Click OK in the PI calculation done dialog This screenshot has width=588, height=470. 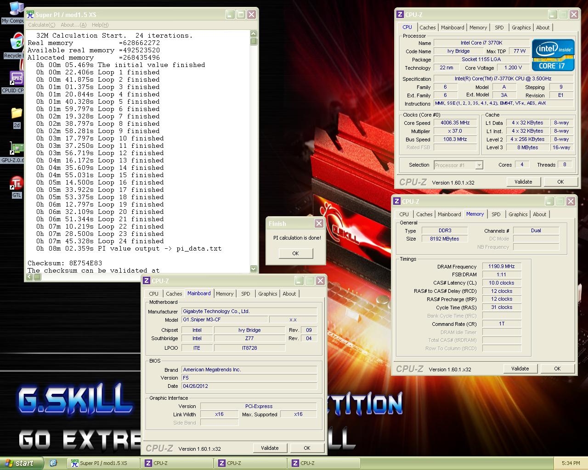point(295,253)
